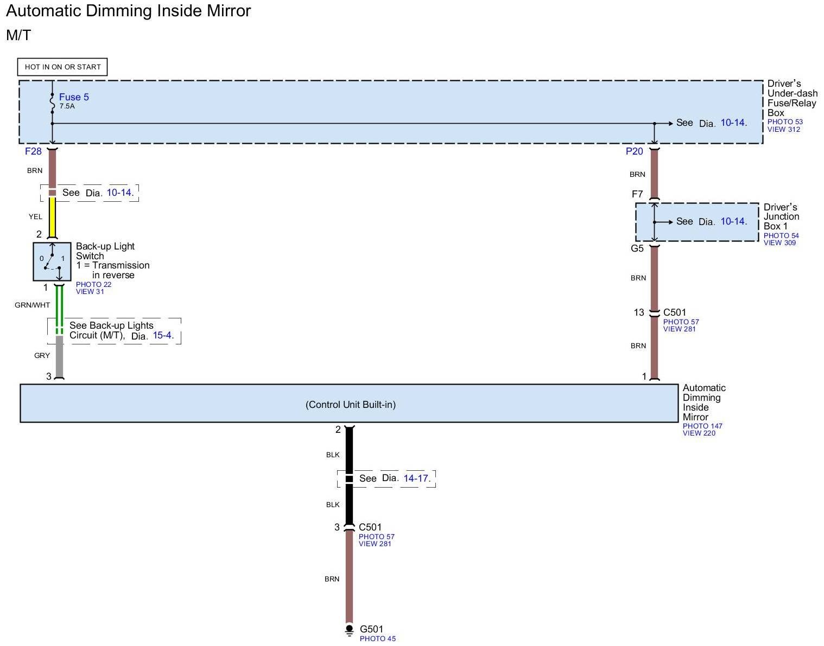824x646 pixels.
Task: Open the PHOTO 45 link under G501
Action: pos(377,638)
